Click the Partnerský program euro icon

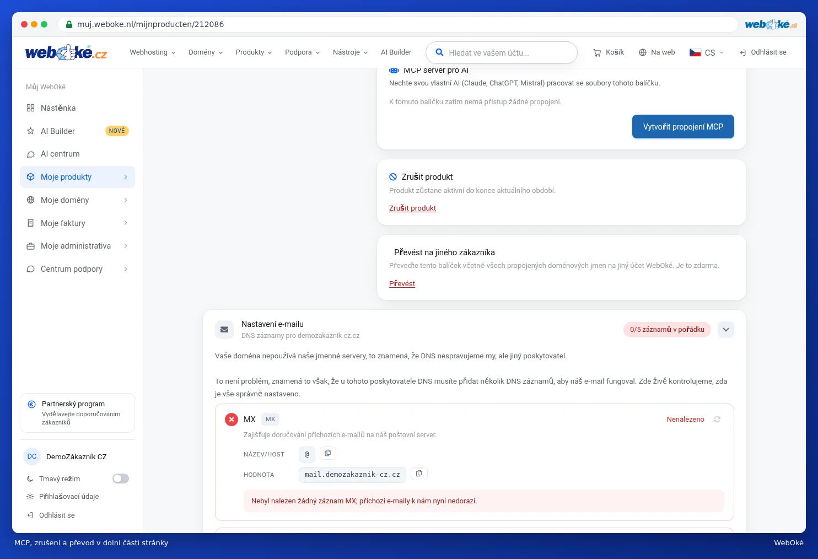point(32,404)
